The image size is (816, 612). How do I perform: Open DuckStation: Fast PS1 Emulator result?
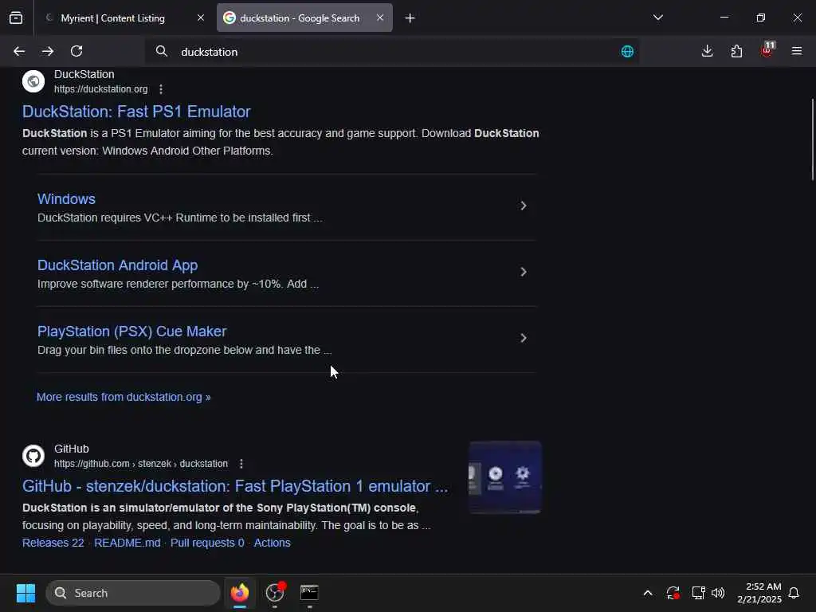pyautogui.click(x=136, y=112)
